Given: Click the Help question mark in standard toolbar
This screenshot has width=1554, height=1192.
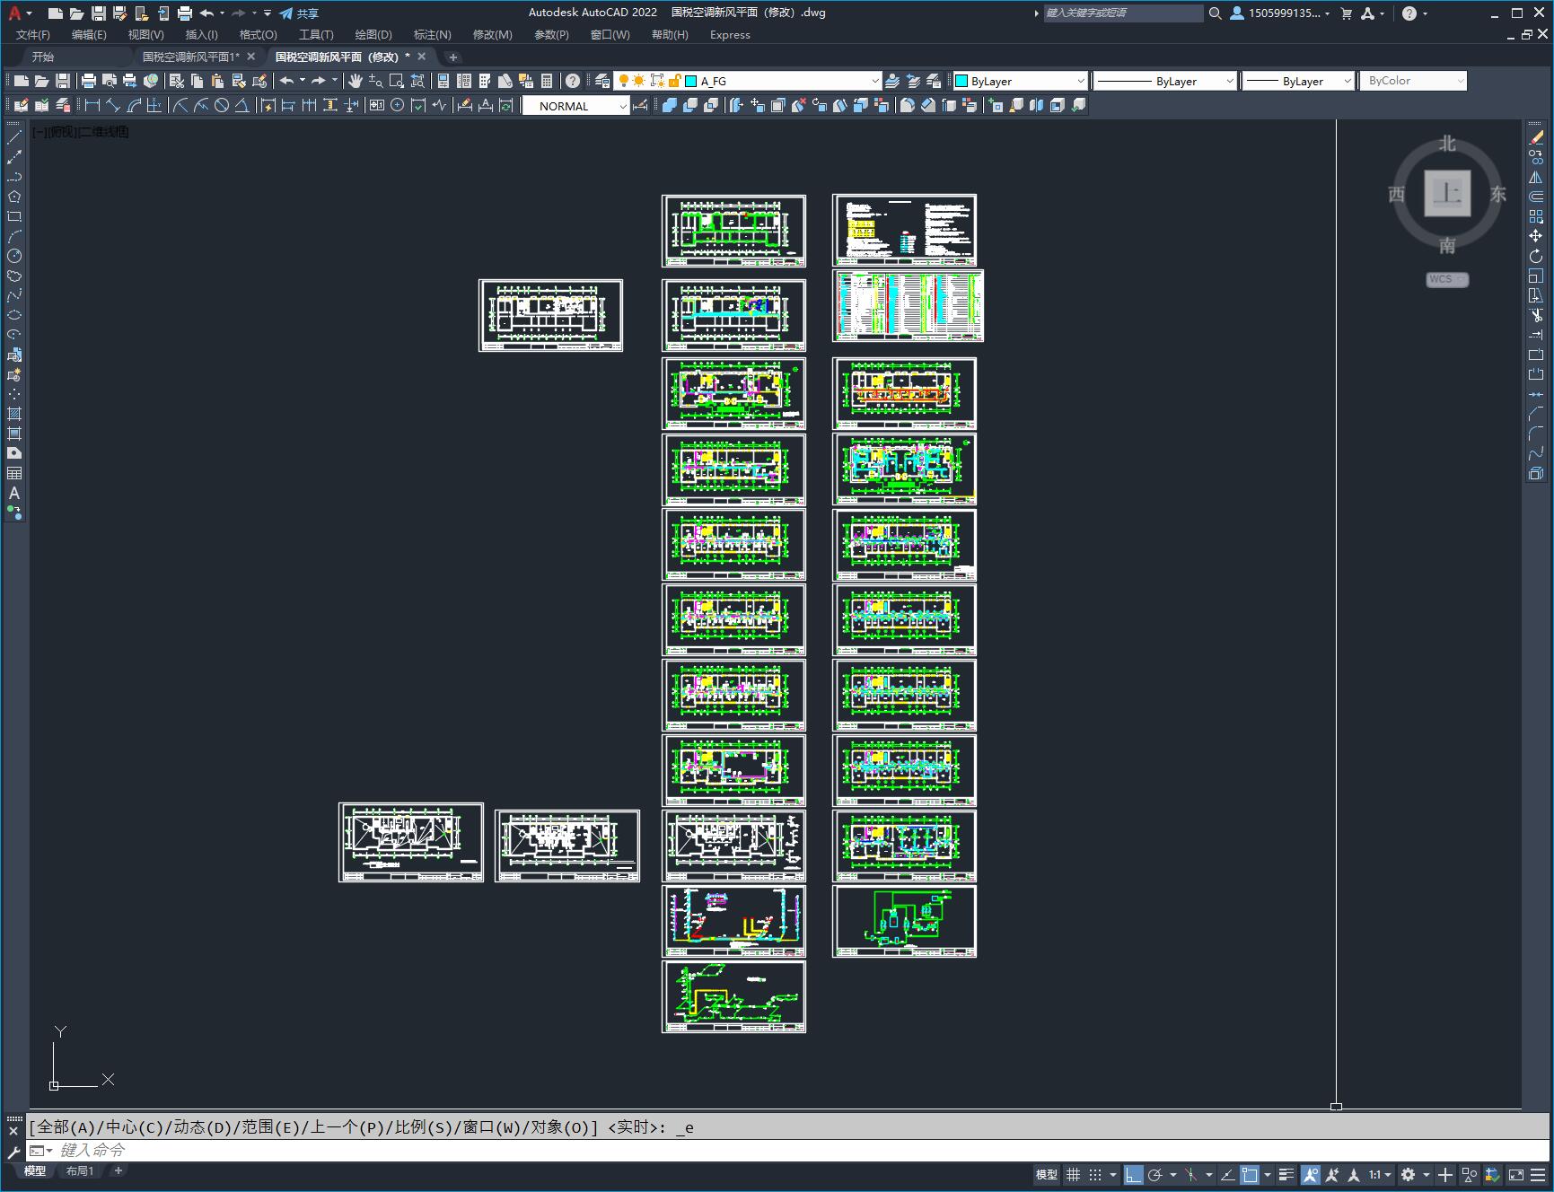Looking at the screenshot, I should point(573,81).
